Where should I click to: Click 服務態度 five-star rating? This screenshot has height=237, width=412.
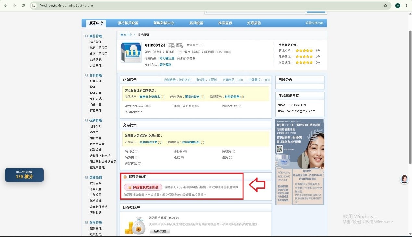point(304,56)
